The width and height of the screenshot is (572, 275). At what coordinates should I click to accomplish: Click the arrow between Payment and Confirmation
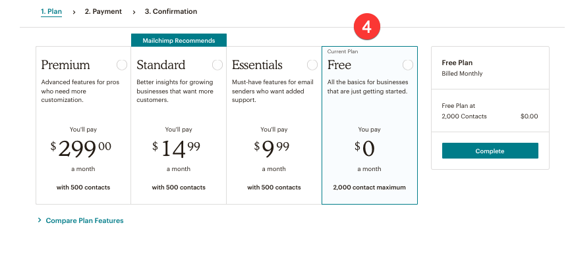(134, 12)
